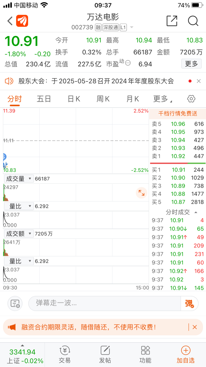Toggle the 弹 danmaku button
This screenshot has height=367, width=206.
pos(189,303)
